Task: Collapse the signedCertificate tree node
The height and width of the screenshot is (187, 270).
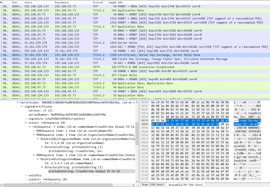Action: point(22,107)
